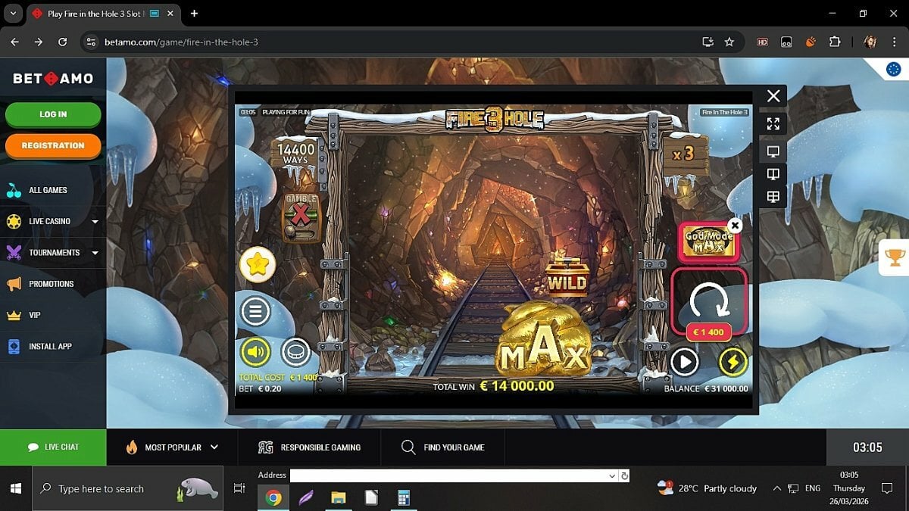This screenshot has height=511, width=909.
Task: Expand the Tournaments submenu
Action: [95, 253]
